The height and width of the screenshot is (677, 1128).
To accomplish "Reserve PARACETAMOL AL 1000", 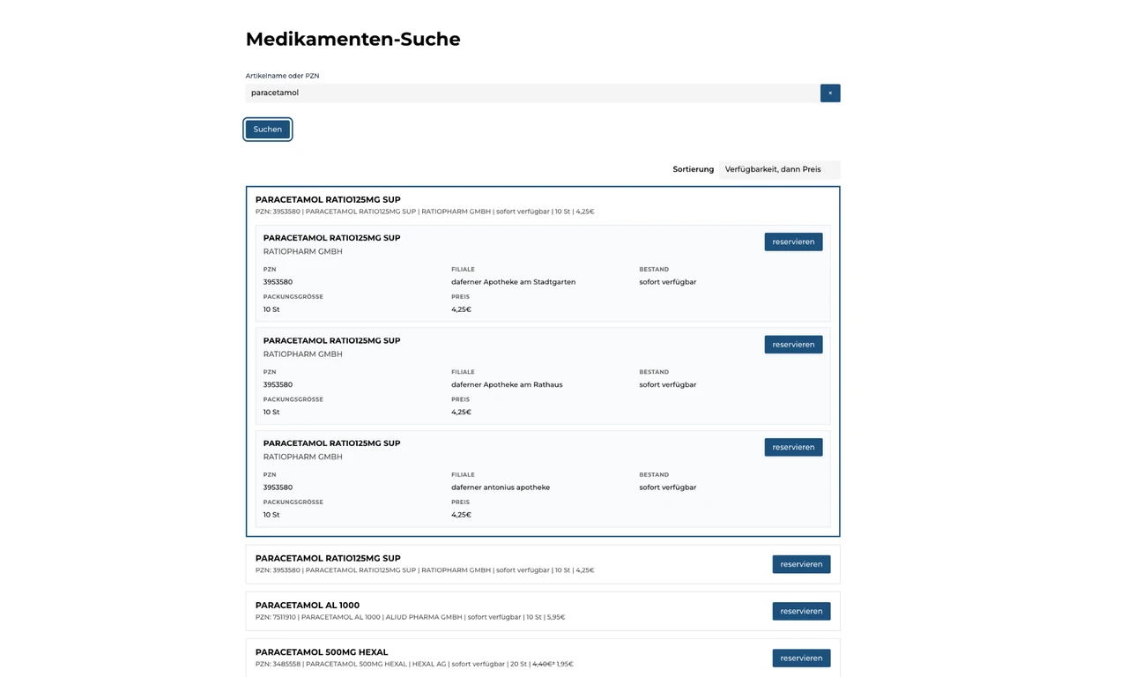I will pos(801,611).
